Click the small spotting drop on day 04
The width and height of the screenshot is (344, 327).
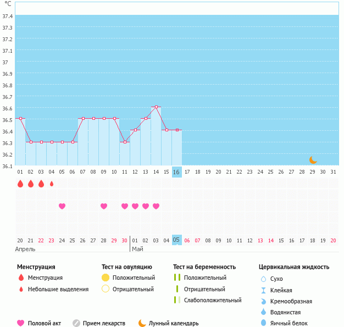52,184
